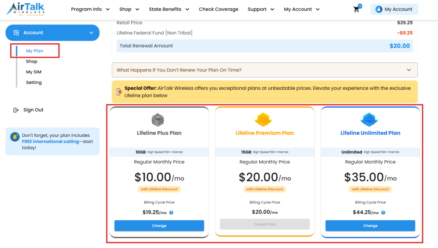Click the $29.25 retail price value
The image size is (438, 248).
tap(405, 23)
